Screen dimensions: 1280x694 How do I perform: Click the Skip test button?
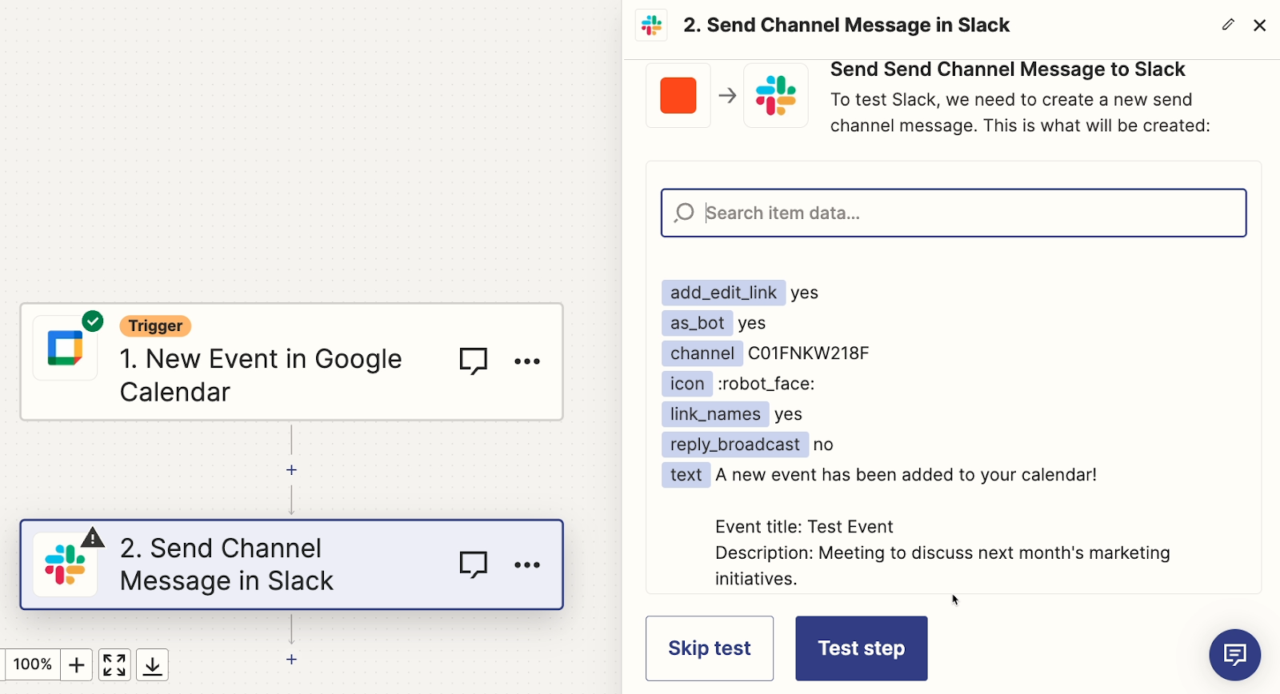(710, 648)
